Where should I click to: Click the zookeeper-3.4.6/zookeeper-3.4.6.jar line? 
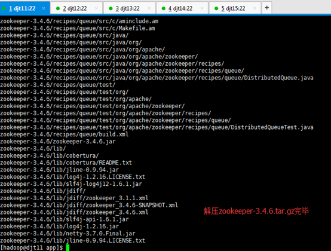[58, 142]
